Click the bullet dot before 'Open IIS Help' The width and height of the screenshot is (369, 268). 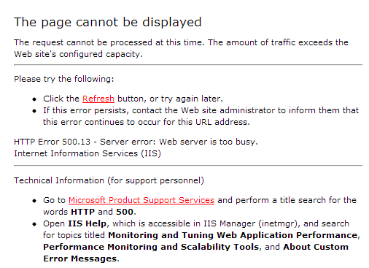coord(34,224)
